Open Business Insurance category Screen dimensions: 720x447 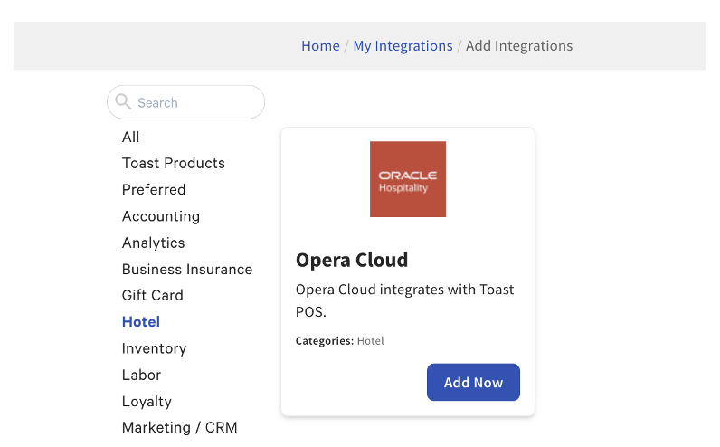tap(187, 270)
